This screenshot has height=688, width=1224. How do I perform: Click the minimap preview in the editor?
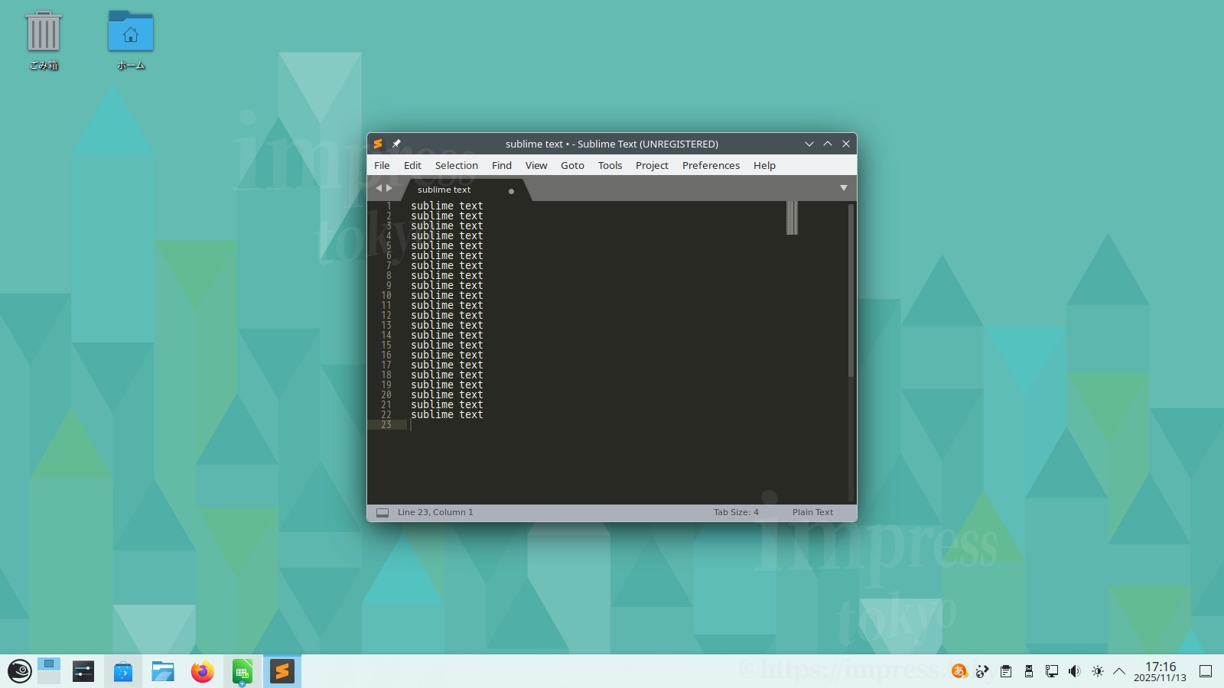tap(792, 218)
